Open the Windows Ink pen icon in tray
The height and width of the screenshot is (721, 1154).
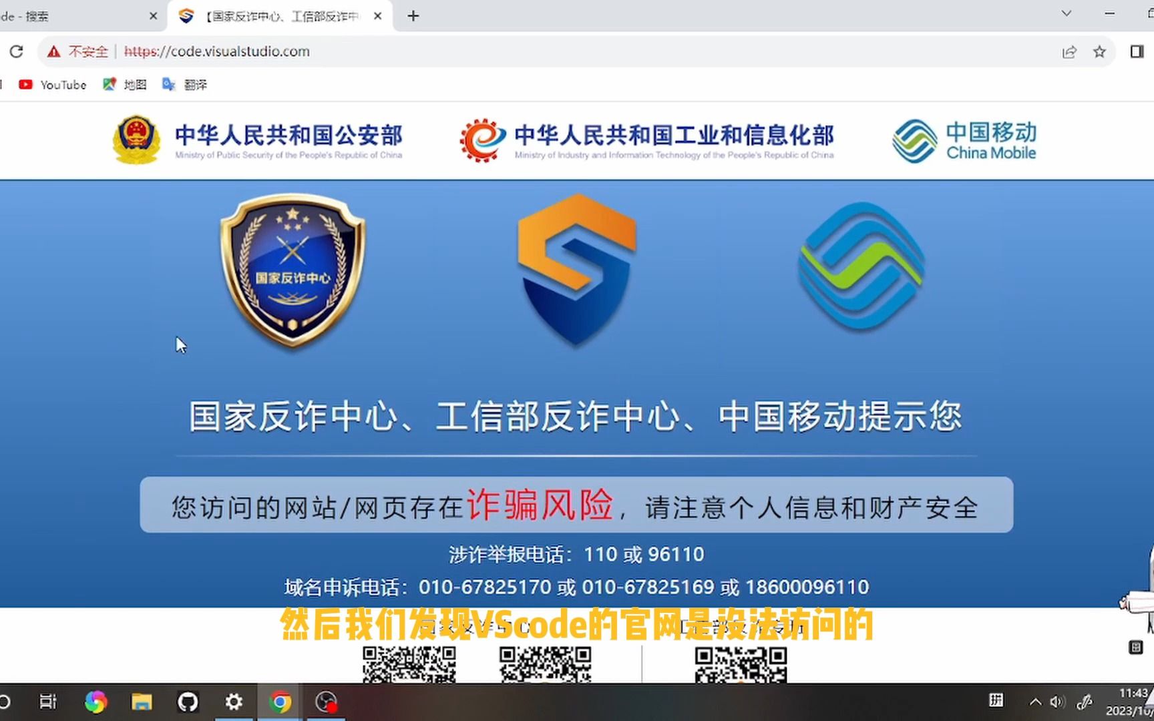coord(1084,701)
